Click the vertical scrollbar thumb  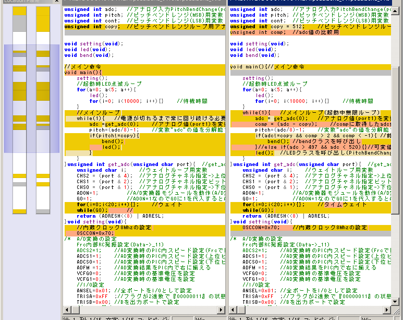[x=395, y=140]
